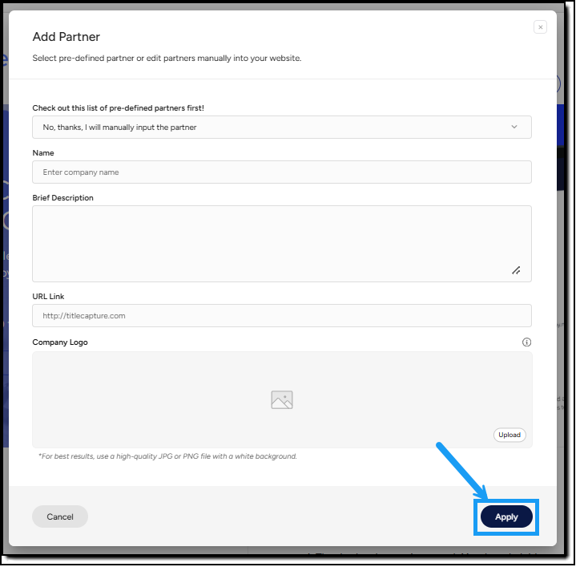Click inside the Brief Description text area
580x567 pixels.
(x=282, y=244)
